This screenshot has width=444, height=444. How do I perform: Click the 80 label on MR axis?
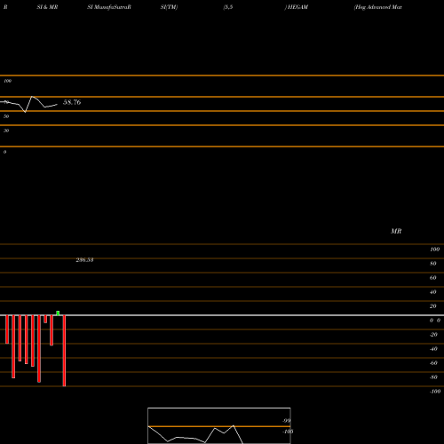(433, 264)
